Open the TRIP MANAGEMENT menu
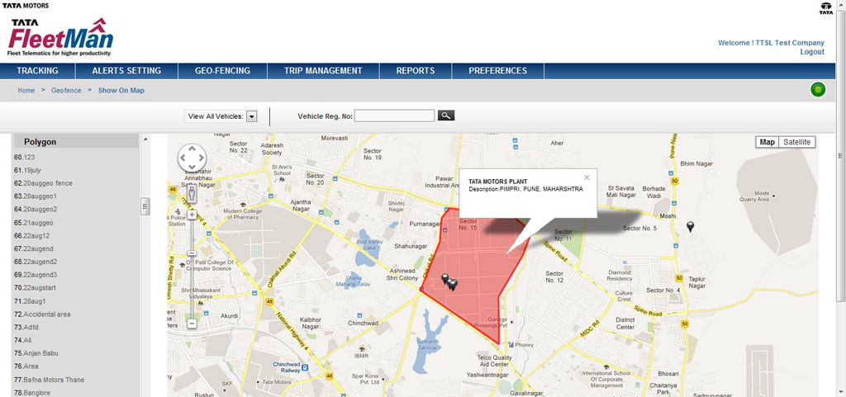This screenshot has height=397, width=846. tap(323, 70)
